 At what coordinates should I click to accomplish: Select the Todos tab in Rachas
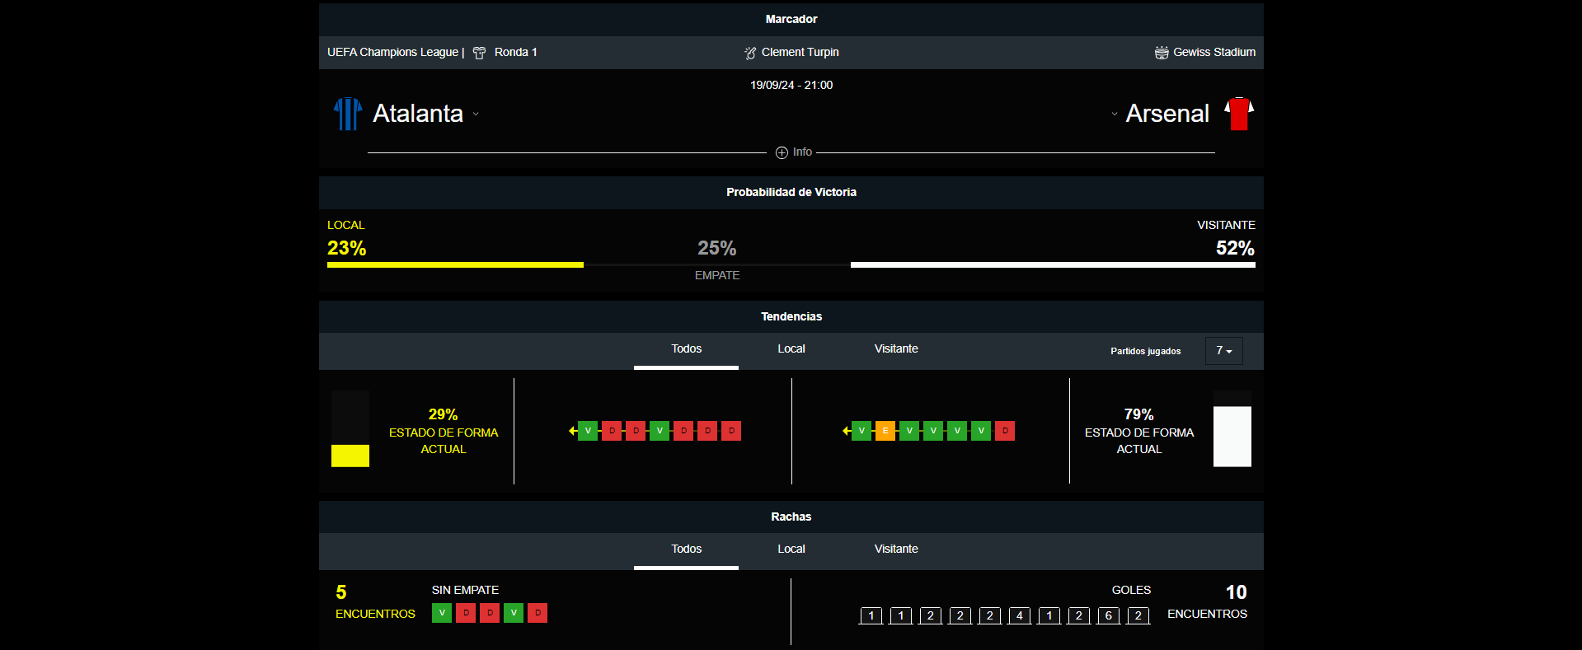(686, 549)
